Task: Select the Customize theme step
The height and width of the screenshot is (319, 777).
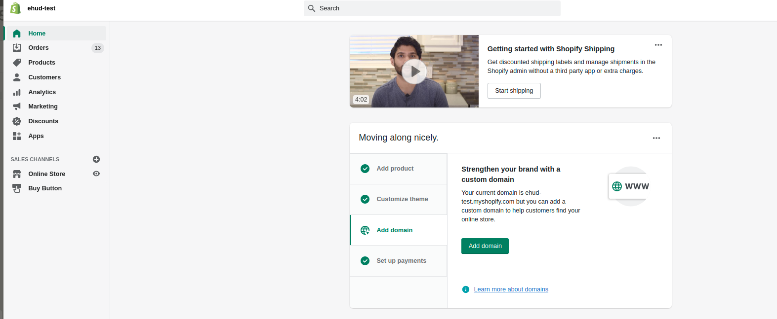Action: pyautogui.click(x=398, y=199)
